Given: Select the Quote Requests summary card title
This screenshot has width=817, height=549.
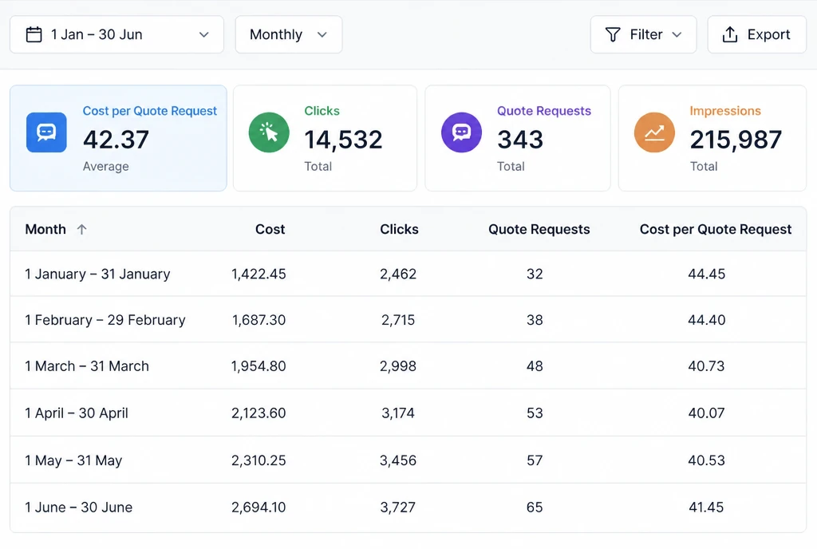Looking at the screenshot, I should (544, 111).
